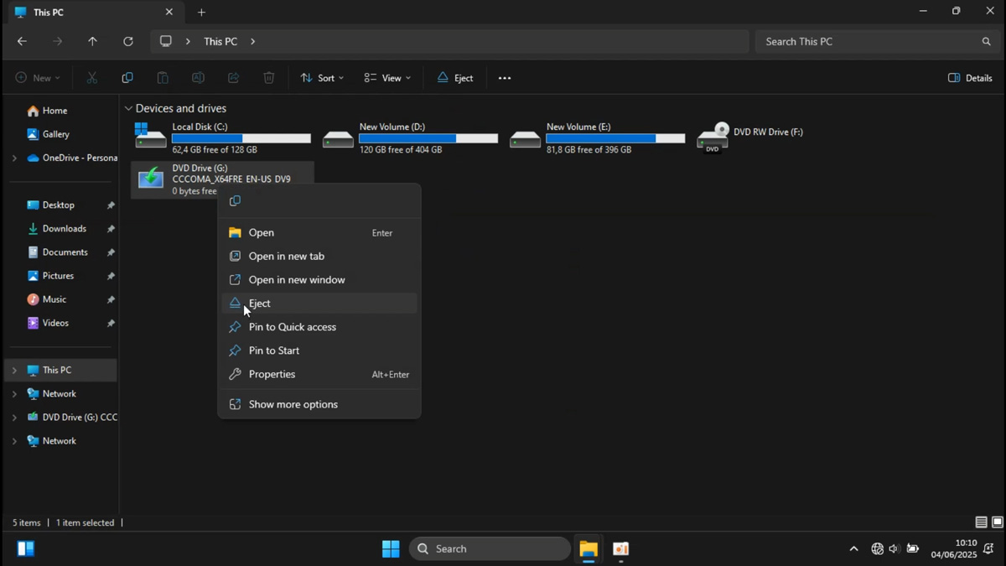Click the Delete trash icon in the toolbar
This screenshot has width=1006, height=566.
(268, 77)
